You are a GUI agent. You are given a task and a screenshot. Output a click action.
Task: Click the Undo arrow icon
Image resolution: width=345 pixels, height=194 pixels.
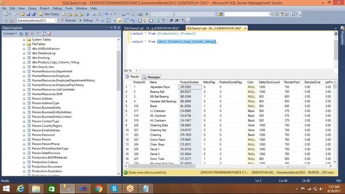(x=106, y=15)
